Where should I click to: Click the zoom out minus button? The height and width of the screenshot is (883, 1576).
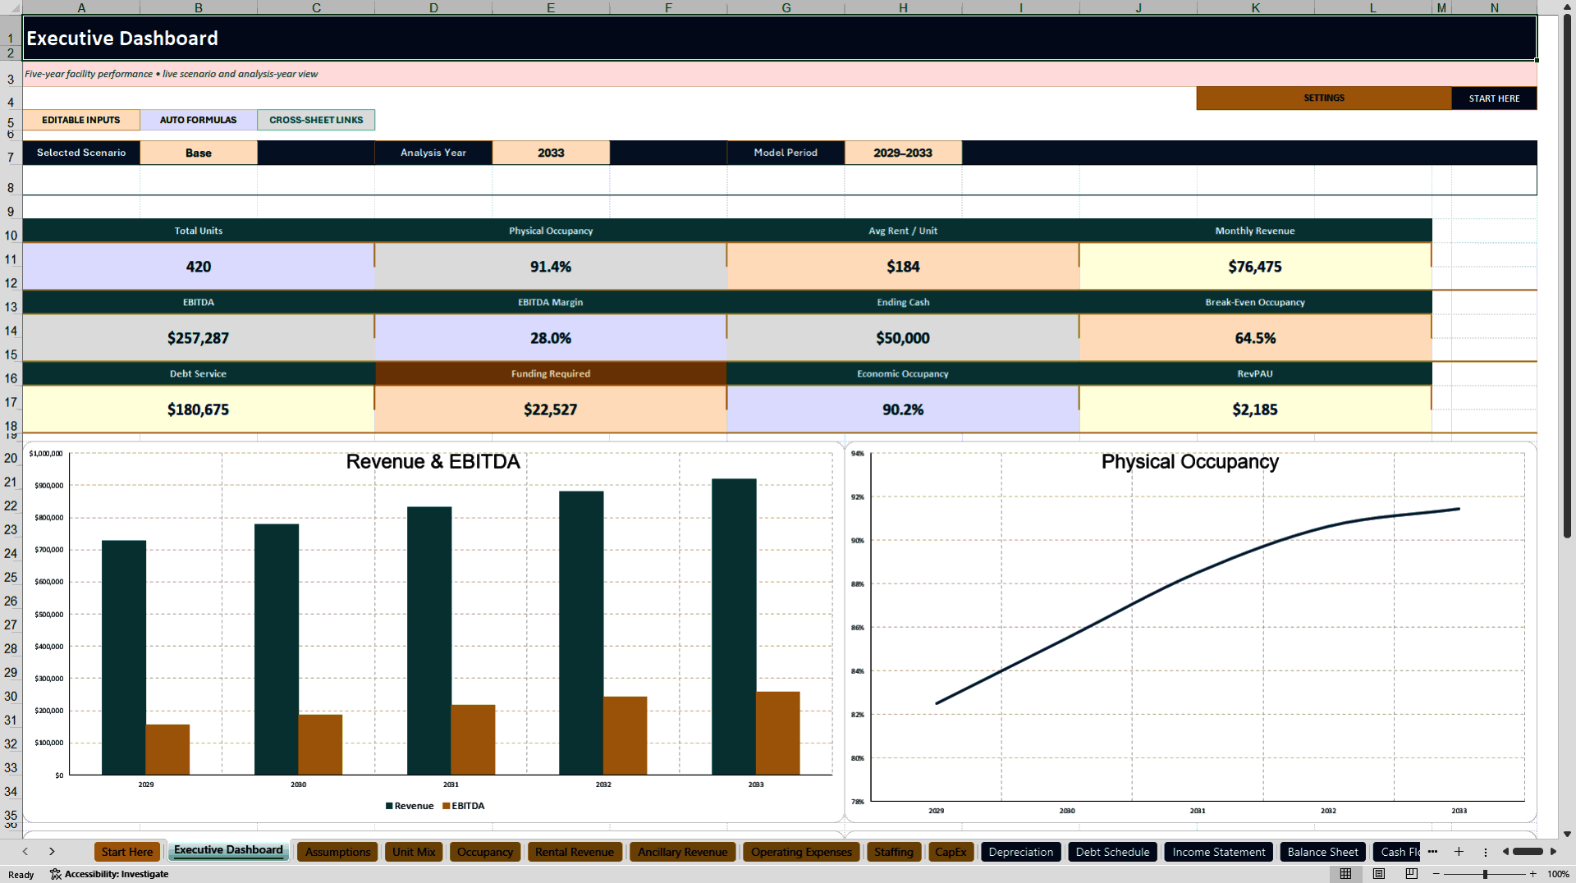pos(1436,874)
